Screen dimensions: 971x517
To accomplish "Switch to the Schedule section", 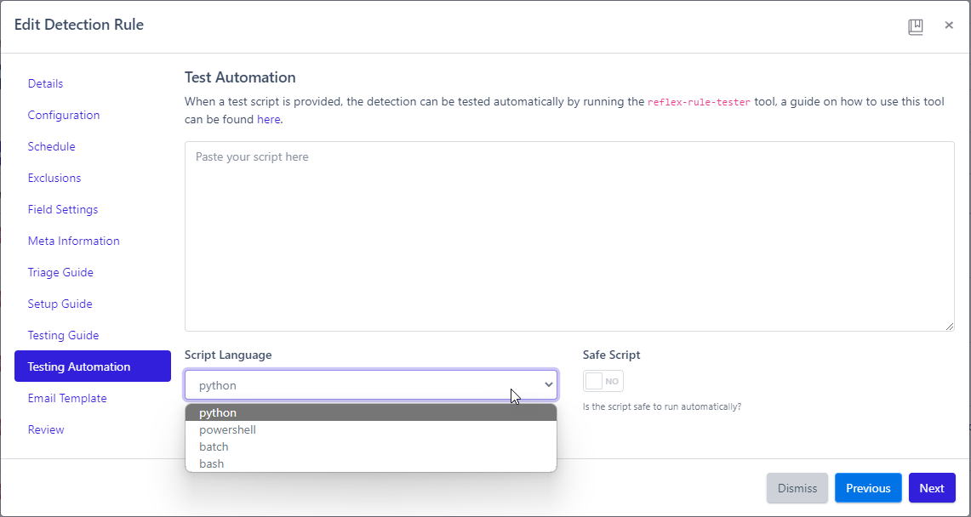I will [51, 146].
